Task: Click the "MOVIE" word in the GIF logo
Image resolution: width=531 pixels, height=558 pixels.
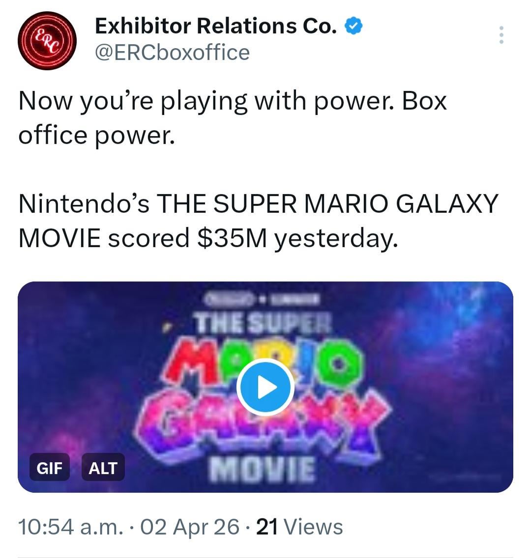Action: [262, 469]
